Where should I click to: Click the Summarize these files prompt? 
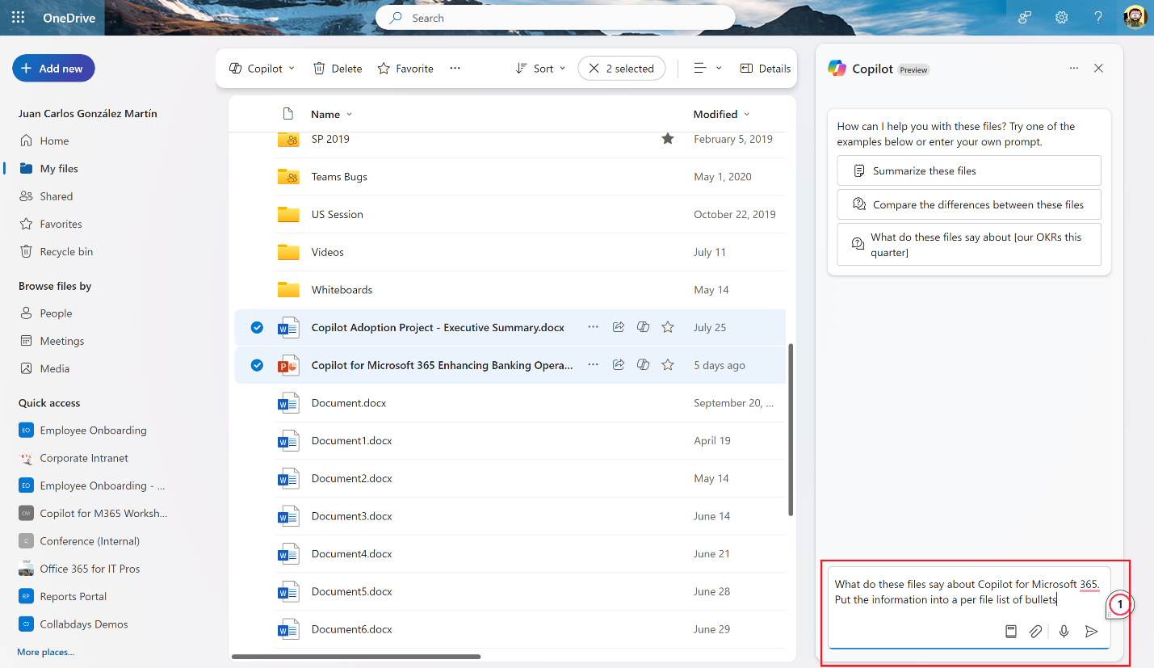pyautogui.click(x=967, y=170)
